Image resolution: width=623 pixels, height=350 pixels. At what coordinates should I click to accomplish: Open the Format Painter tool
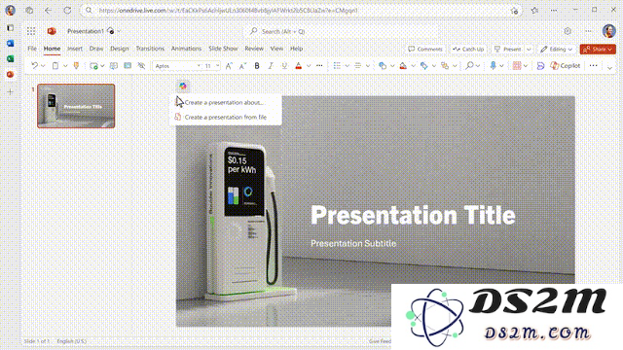click(x=76, y=66)
